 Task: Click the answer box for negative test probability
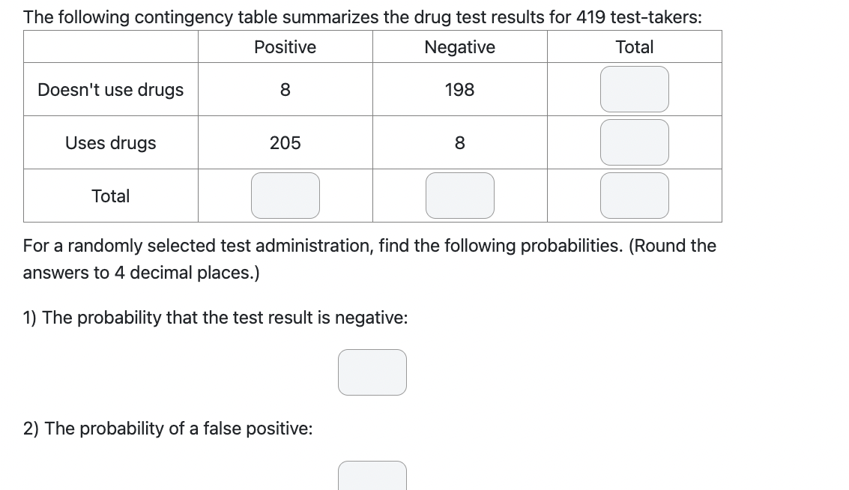[x=372, y=372]
